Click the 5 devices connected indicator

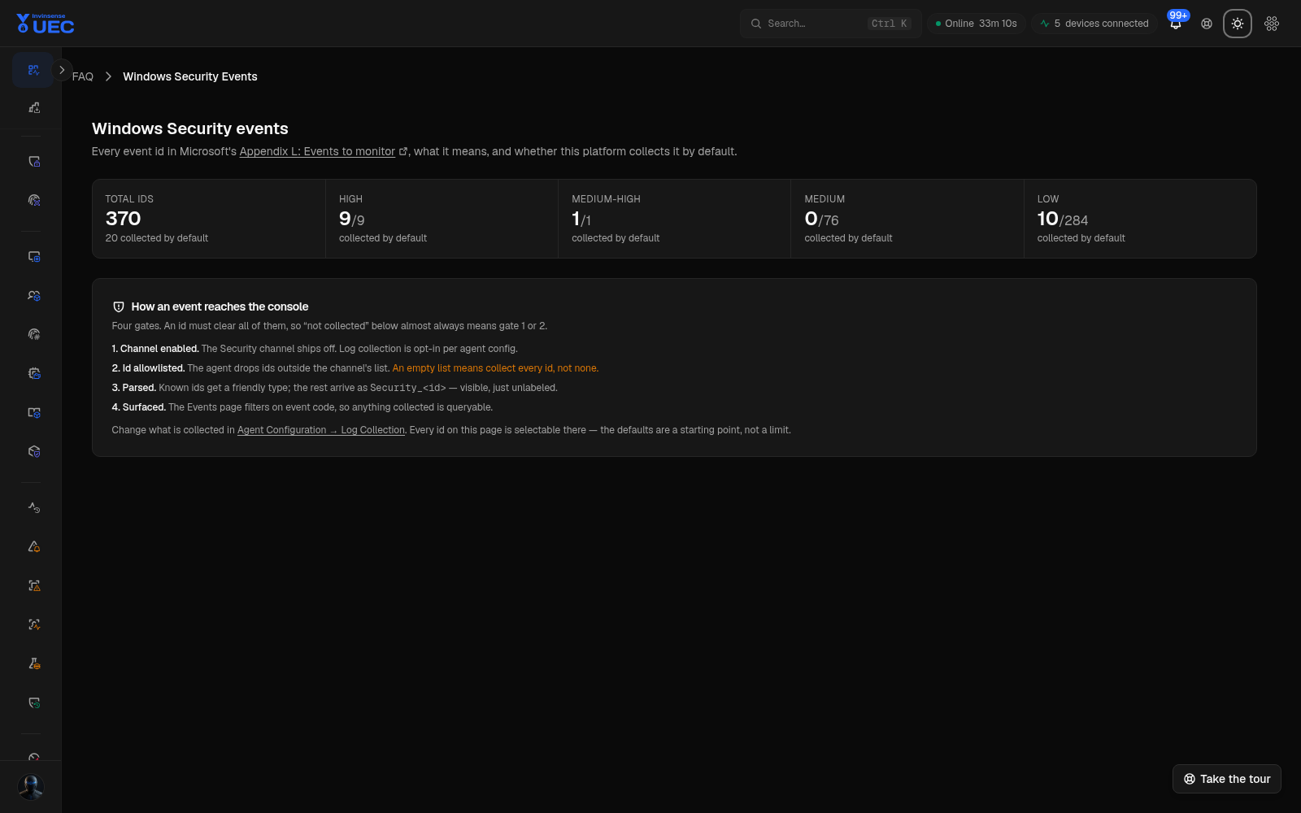(x=1094, y=24)
